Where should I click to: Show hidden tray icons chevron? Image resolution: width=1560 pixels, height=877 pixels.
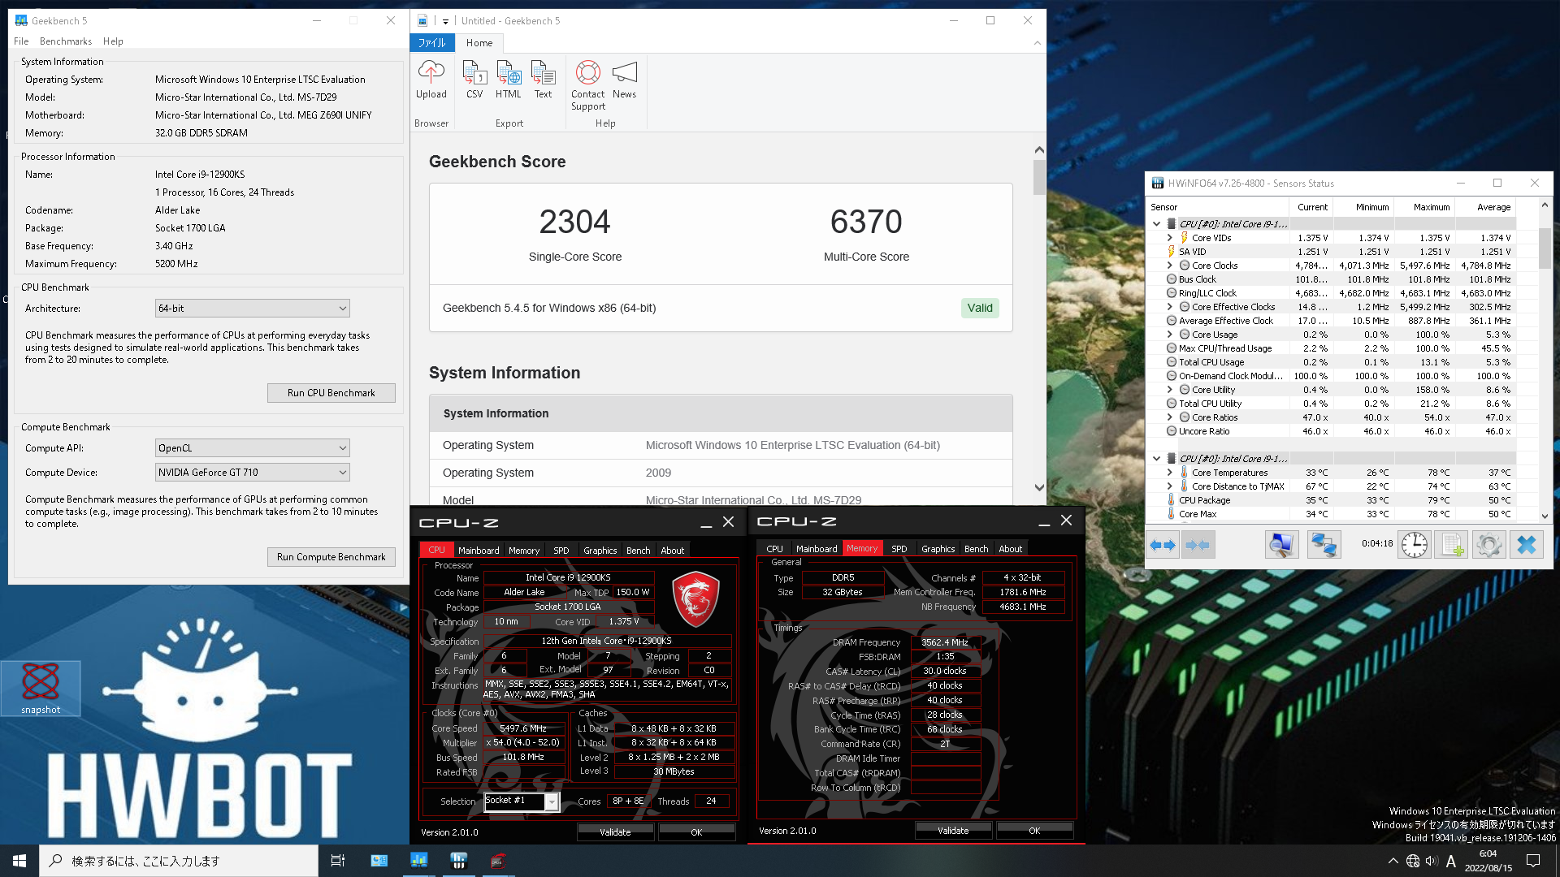coord(1393,861)
